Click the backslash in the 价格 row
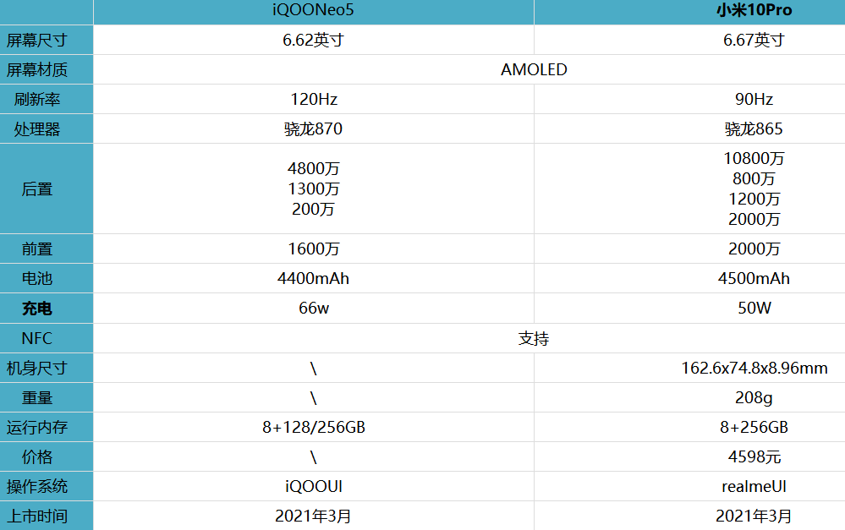 tap(313, 457)
